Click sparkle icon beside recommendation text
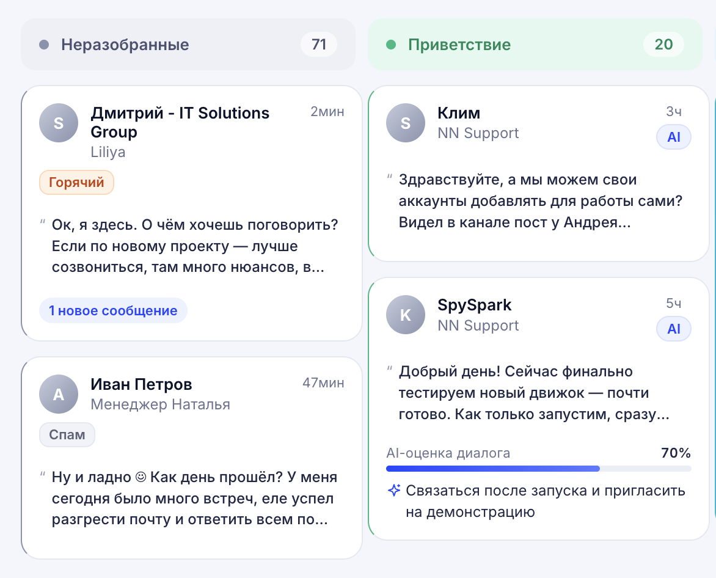The image size is (716, 578). point(394,491)
